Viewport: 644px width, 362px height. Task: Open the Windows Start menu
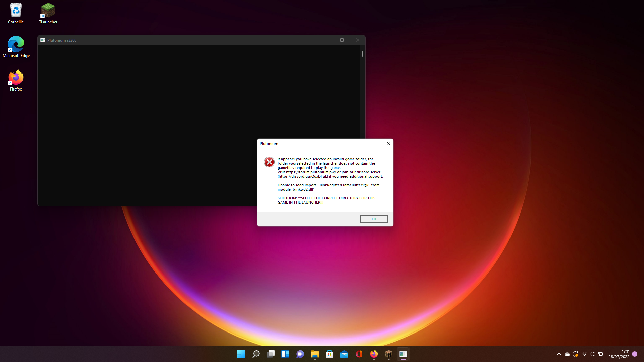point(241,354)
